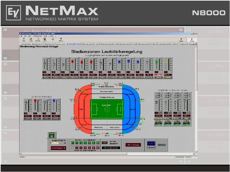Mute the yellow GESAMT master channel
230x172 pixels.
pyautogui.click(x=168, y=75)
